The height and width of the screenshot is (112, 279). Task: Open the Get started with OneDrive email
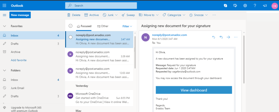pos(99,98)
